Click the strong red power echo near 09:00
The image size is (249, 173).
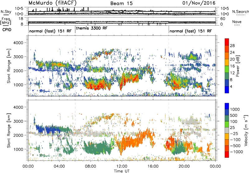(97, 86)
